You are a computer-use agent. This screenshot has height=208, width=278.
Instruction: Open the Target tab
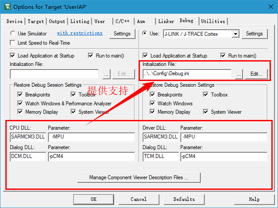[36, 21]
